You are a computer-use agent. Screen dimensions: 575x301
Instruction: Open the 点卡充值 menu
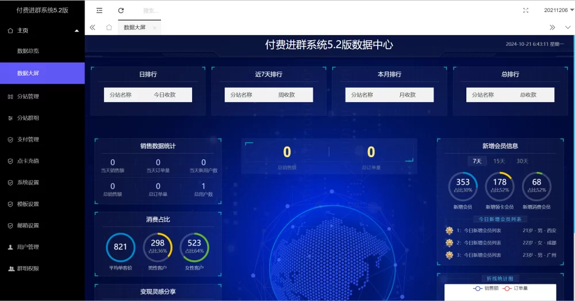click(x=42, y=161)
